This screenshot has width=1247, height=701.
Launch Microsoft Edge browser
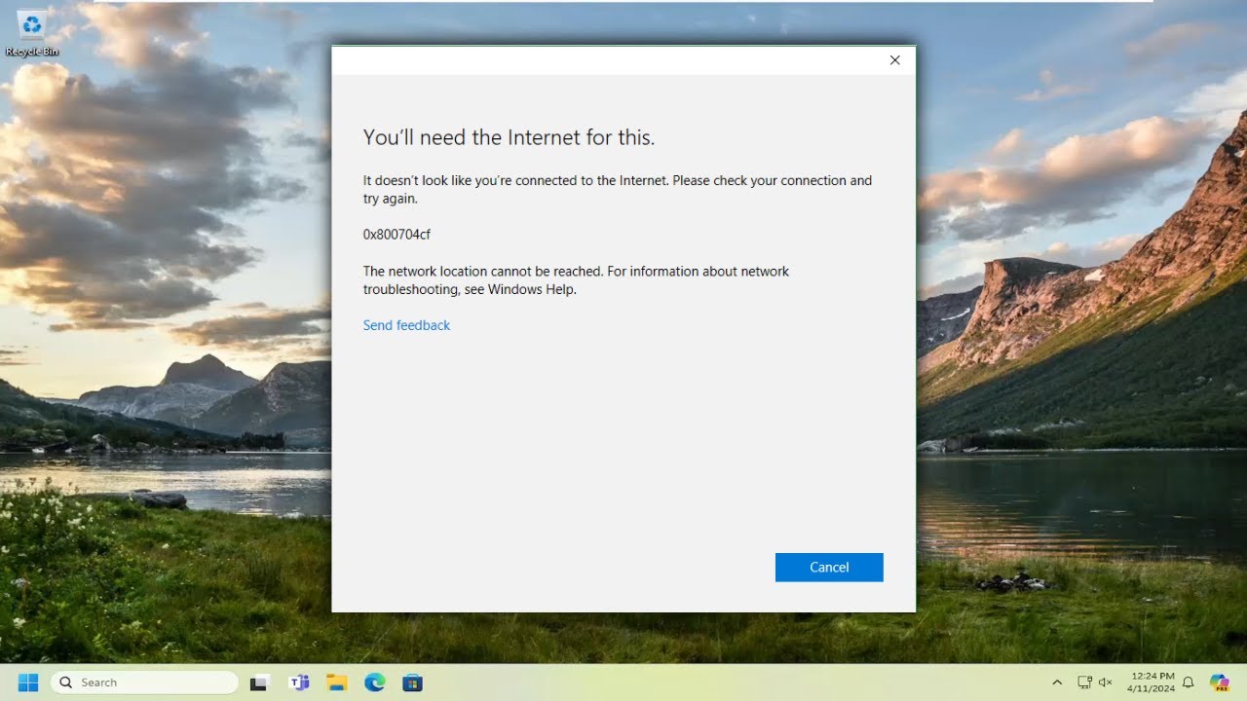pos(375,683)
